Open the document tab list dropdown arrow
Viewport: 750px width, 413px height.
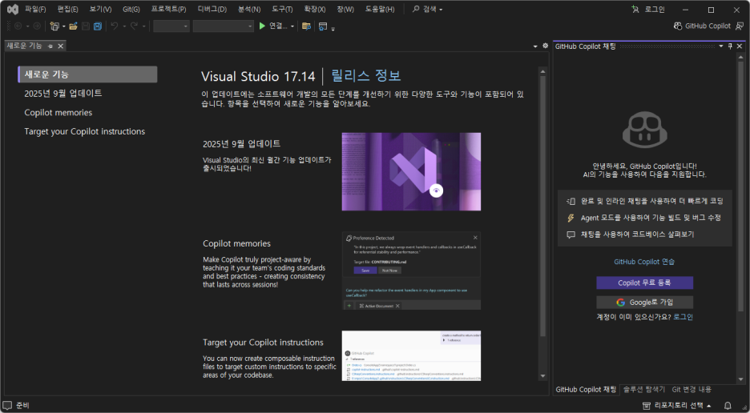pyautogui.click(x=535, y=46)
